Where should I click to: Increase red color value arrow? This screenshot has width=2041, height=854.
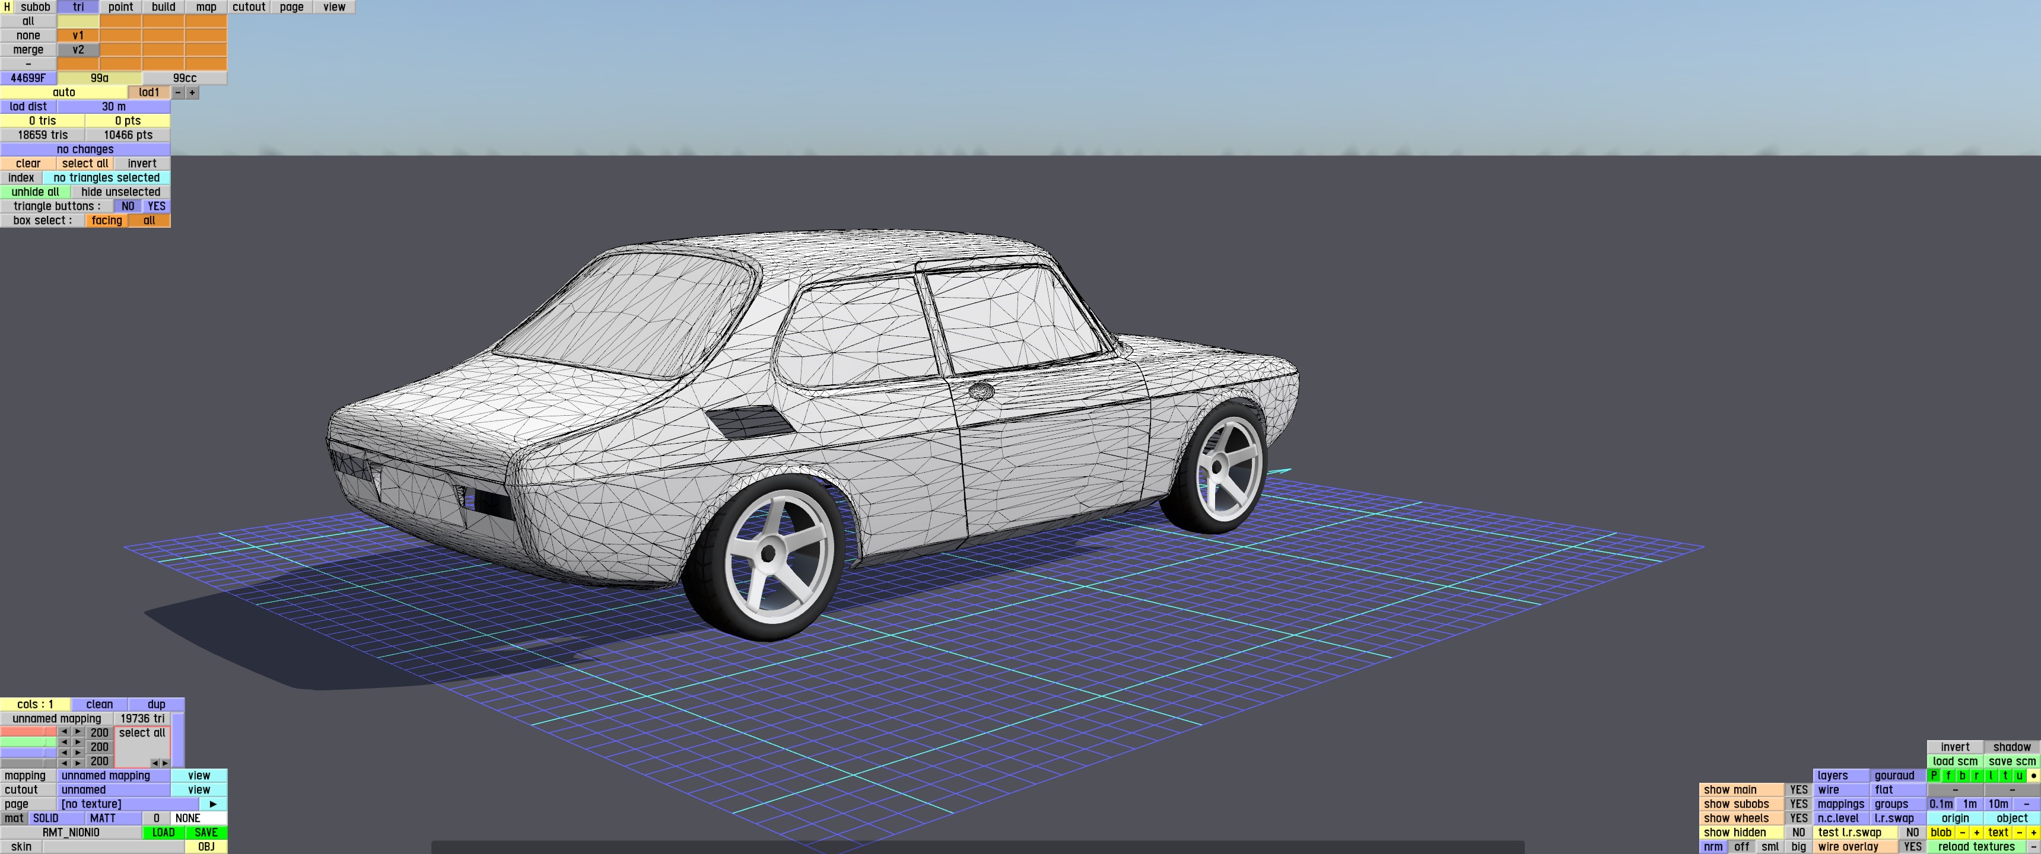[x=78, y=732]
